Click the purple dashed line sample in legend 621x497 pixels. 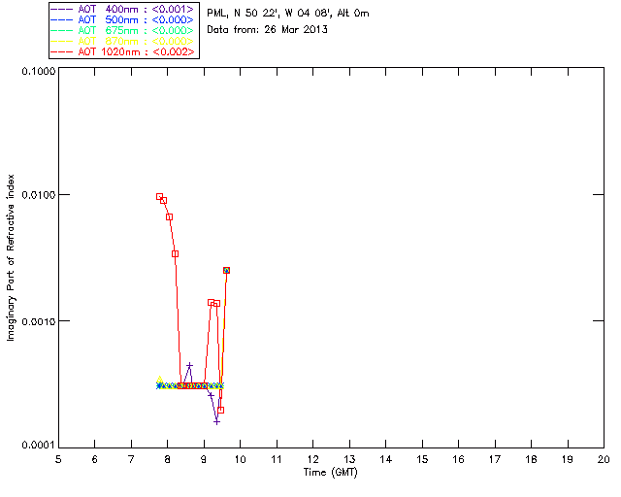coord(62,9)
